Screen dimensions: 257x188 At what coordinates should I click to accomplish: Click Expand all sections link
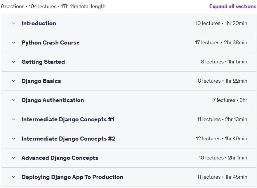[x=232, y=6]
